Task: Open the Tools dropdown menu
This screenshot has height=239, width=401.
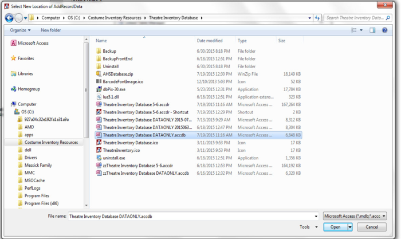Action: (x=309, y=227)
